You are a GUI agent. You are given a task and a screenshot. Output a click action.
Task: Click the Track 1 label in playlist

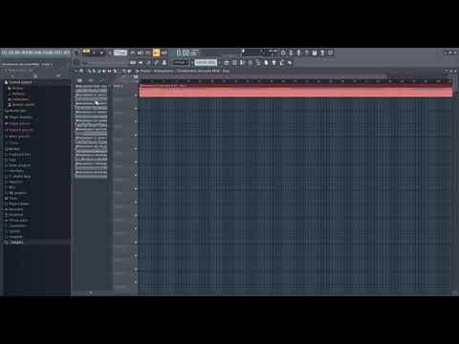pyautogui.click(x=118, y=86)
